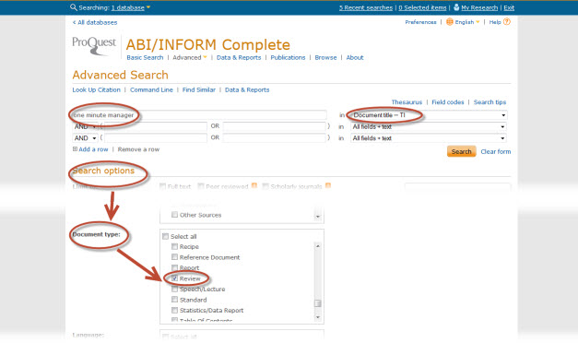
Task: Click the Clear form link
Action: (x=496, y=151)
